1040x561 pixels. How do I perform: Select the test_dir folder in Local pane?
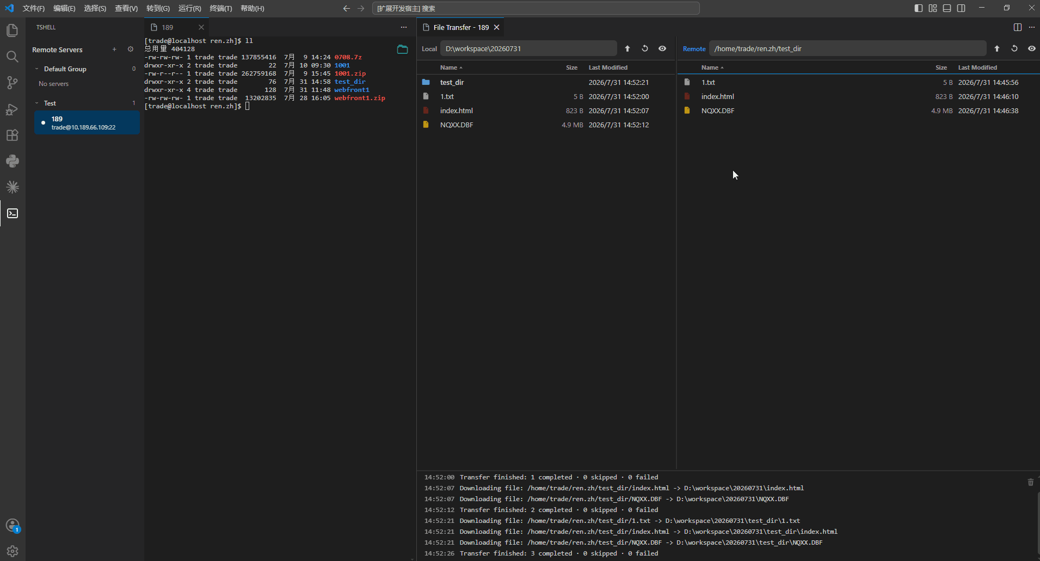pyautogui.click(x=546, y=82)
